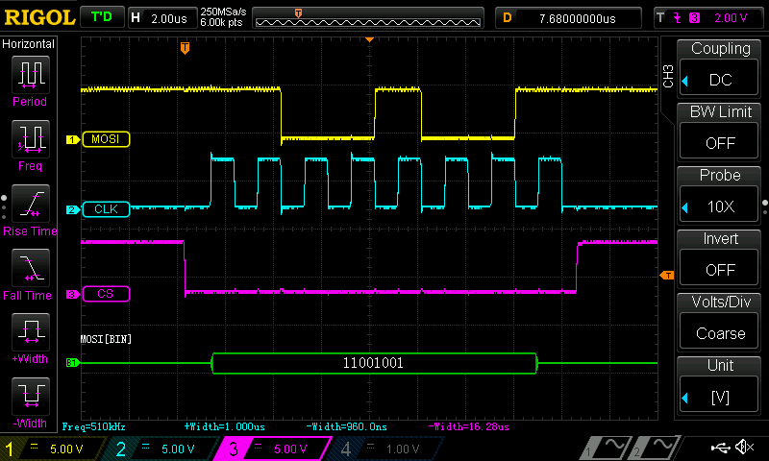Click the trigger level T marker at right edge
This screenshot has width=769, height=461.
click(x=667, y=276)
